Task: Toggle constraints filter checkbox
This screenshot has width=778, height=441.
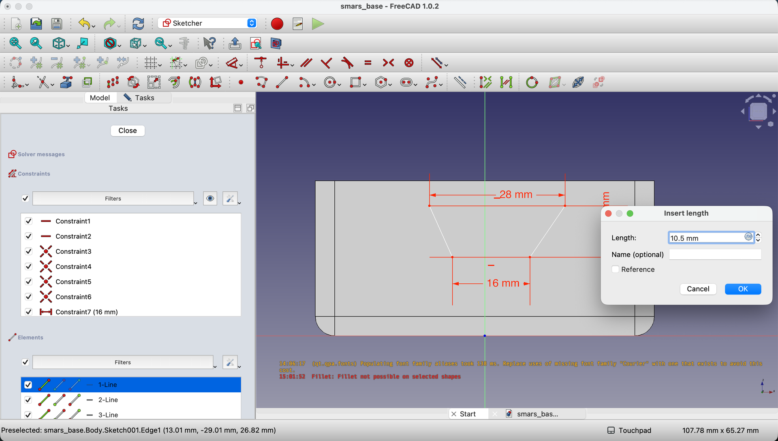Action: pos(25,199)
